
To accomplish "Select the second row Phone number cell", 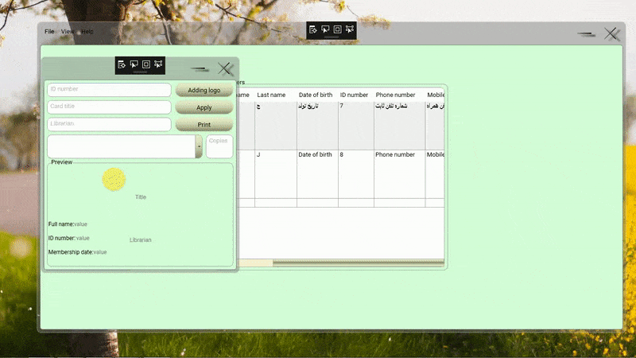I will (x=399, y=174).
